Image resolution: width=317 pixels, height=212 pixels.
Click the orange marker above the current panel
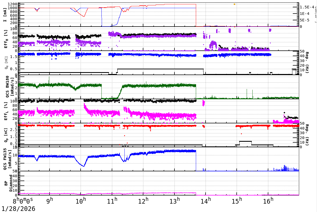[234, 4]
